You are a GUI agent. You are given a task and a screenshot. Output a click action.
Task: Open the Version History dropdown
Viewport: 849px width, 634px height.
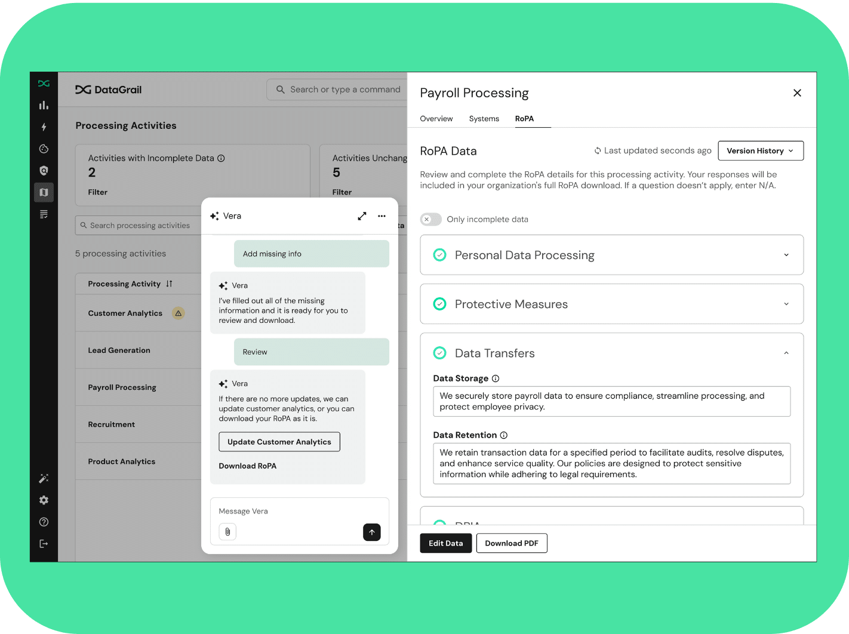[760, 151]
